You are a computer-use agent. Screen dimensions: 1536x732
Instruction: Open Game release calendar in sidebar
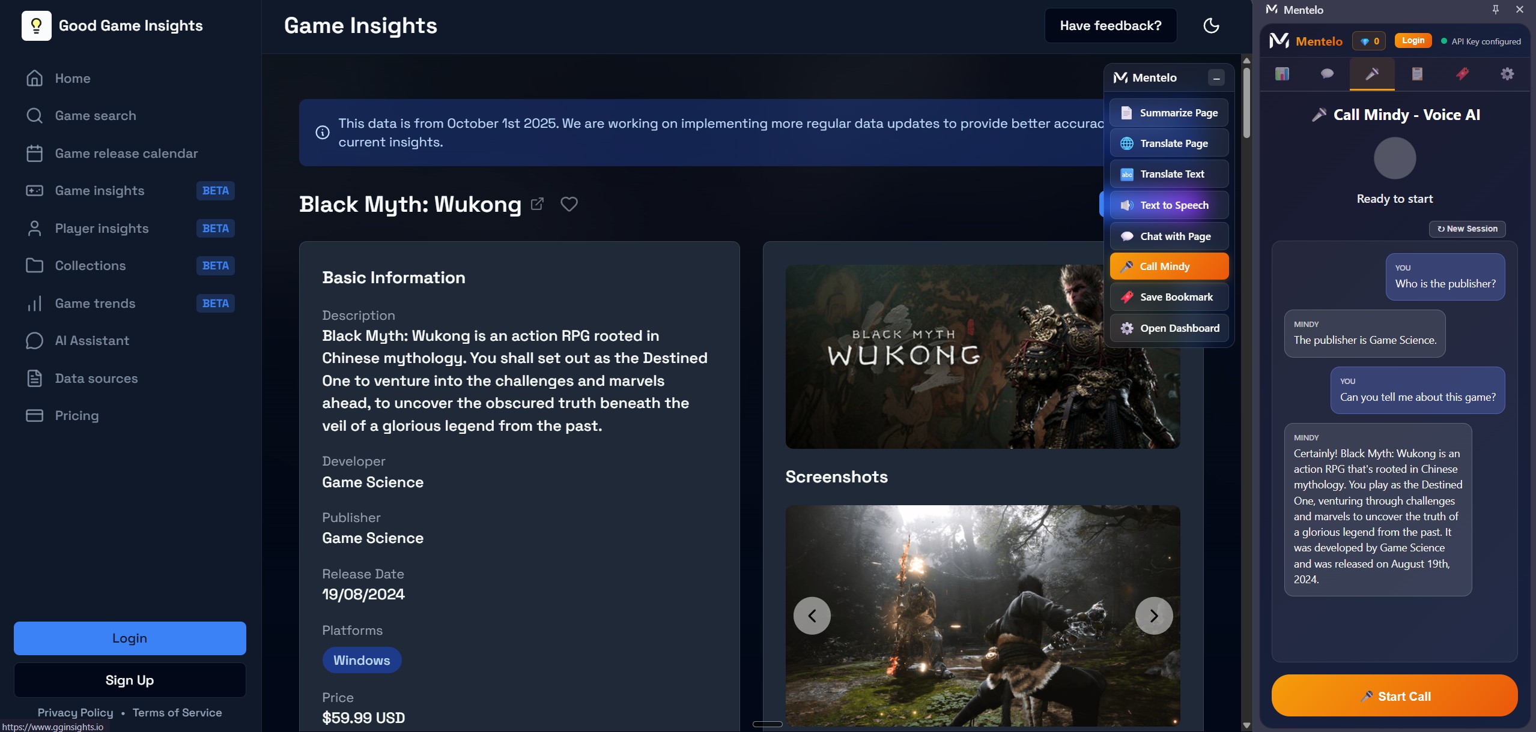126,154
